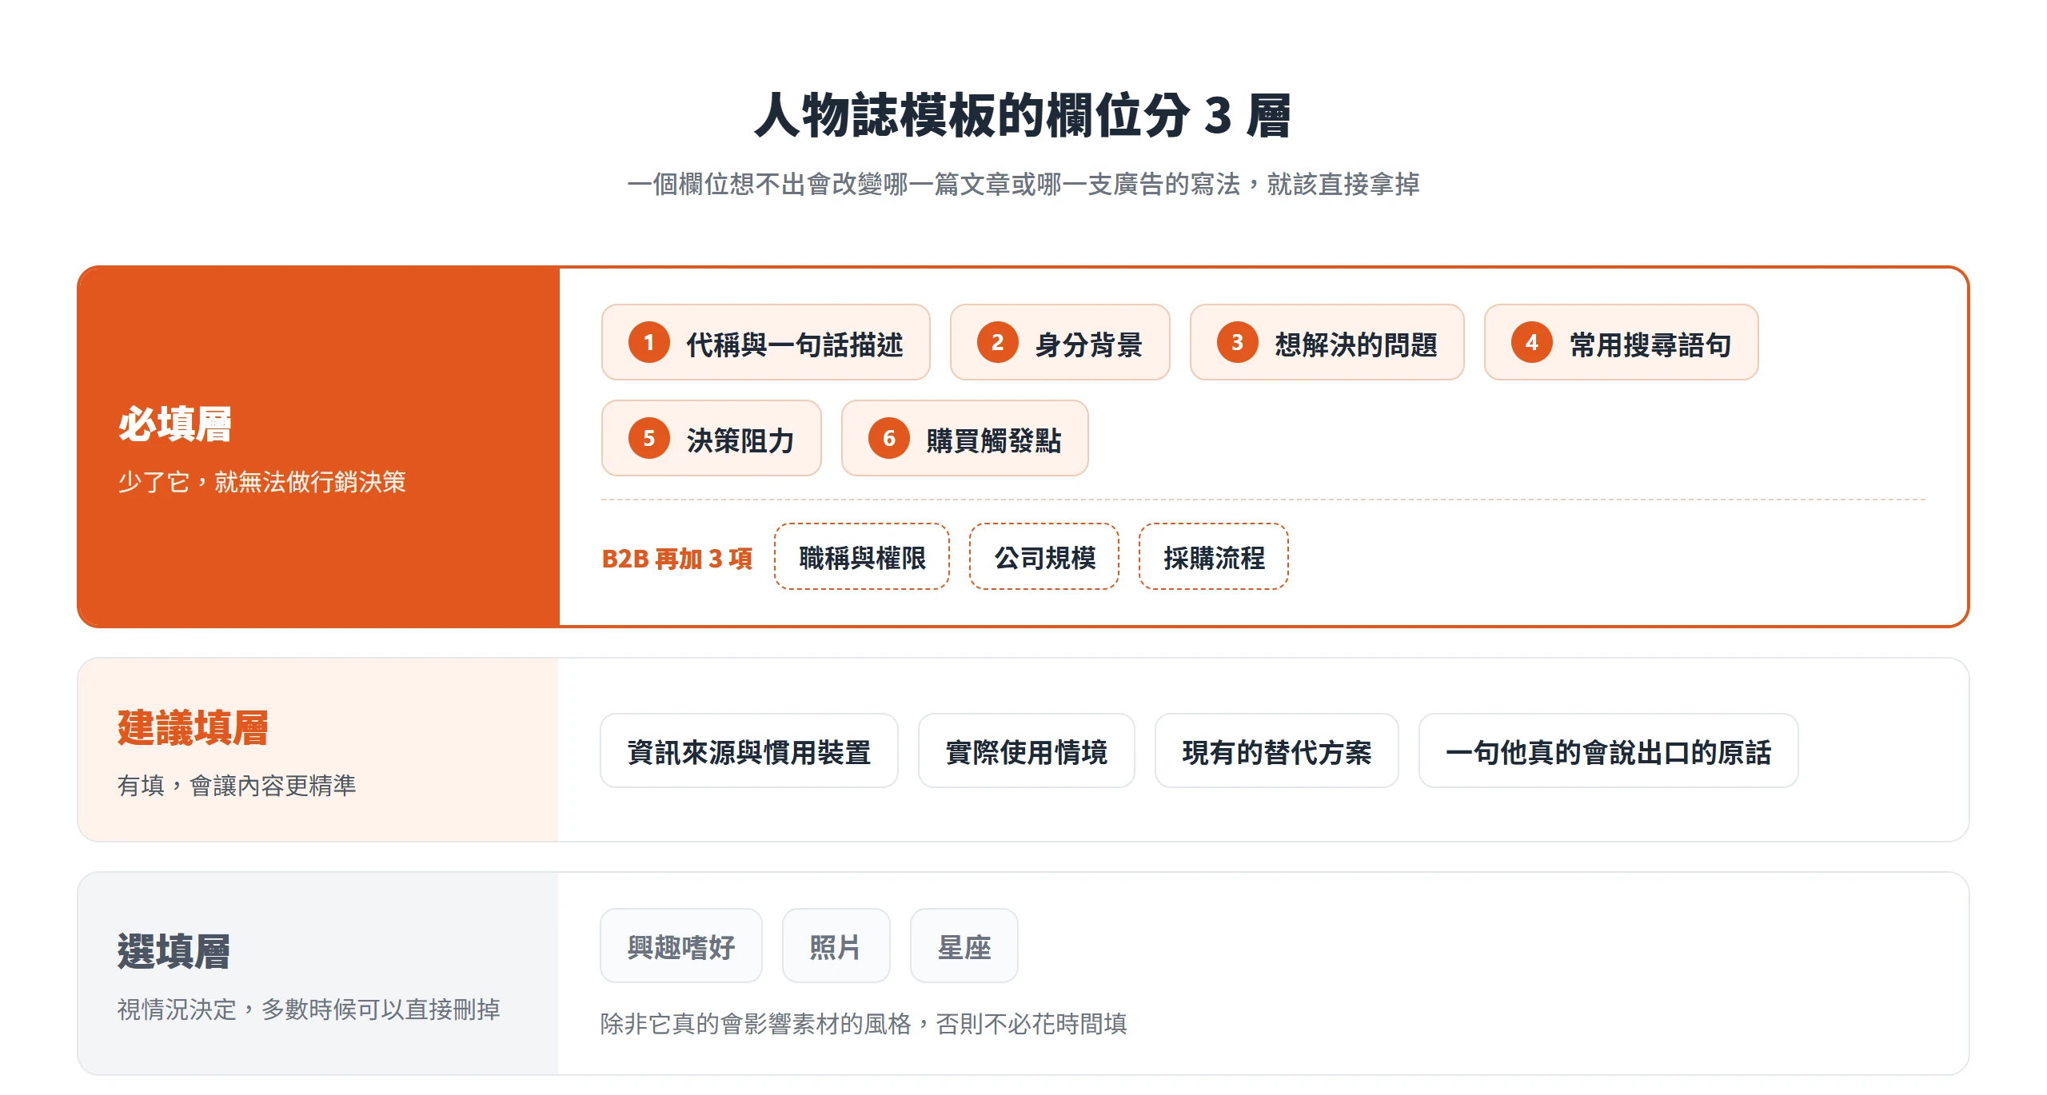Viewport: 2047px width, 1095px height.
Task: Select the 想解決的問題 text in chip 3
Action: (x=1356, y=344)
